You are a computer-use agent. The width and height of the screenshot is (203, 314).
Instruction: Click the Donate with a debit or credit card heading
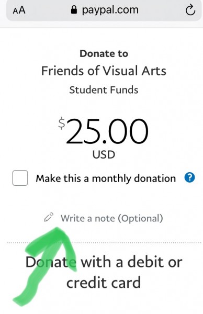[104, 272]
